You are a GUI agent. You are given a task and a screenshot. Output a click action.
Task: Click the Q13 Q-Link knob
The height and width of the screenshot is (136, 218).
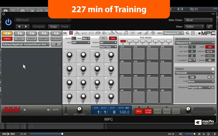coord(69,55)
